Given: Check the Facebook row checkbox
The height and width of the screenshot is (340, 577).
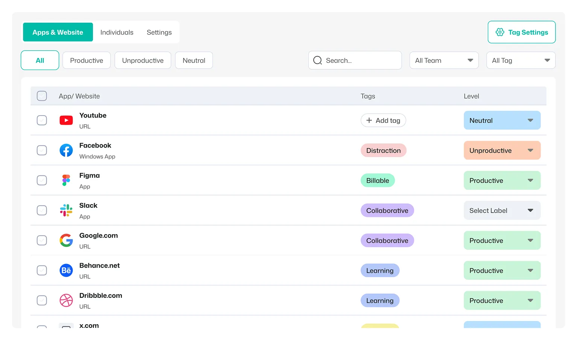Looking at the screenshot, I should click(42, 150).
